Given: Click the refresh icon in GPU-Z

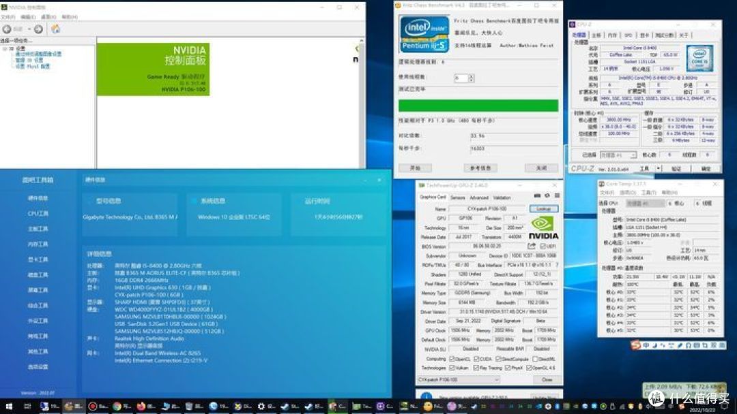Looking at the screenshot, I should tap(547, 196).
